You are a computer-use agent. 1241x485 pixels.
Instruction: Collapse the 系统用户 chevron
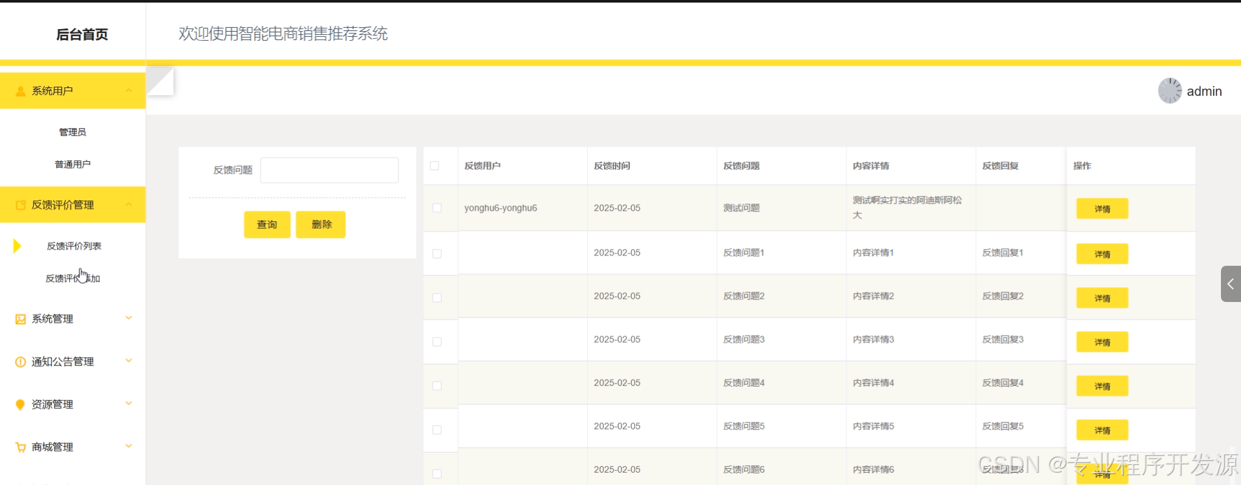(x=129, y=91)
